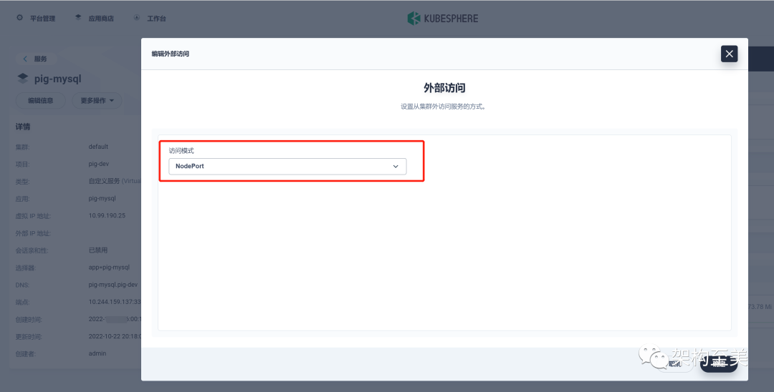Click the 外部访问 dialog heading
774x392 pixels.
(x=444, y=88)
